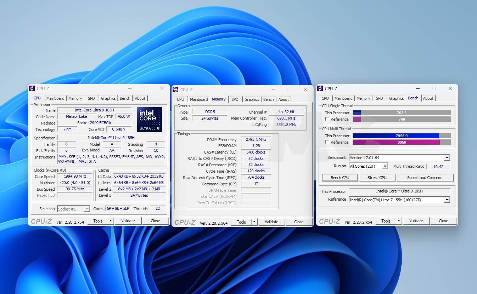
Task: Click the Name field Intel Core Ultra 9 185H
Action: tap(94, 110)
